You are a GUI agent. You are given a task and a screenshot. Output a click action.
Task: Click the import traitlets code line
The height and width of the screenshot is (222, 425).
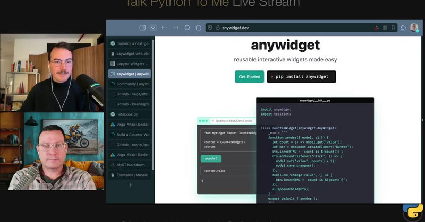(x=276, y=114)
